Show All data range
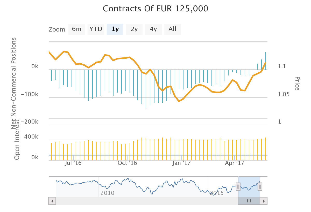The height and width of the screenshot is (212, 311). tap(173, 29)
